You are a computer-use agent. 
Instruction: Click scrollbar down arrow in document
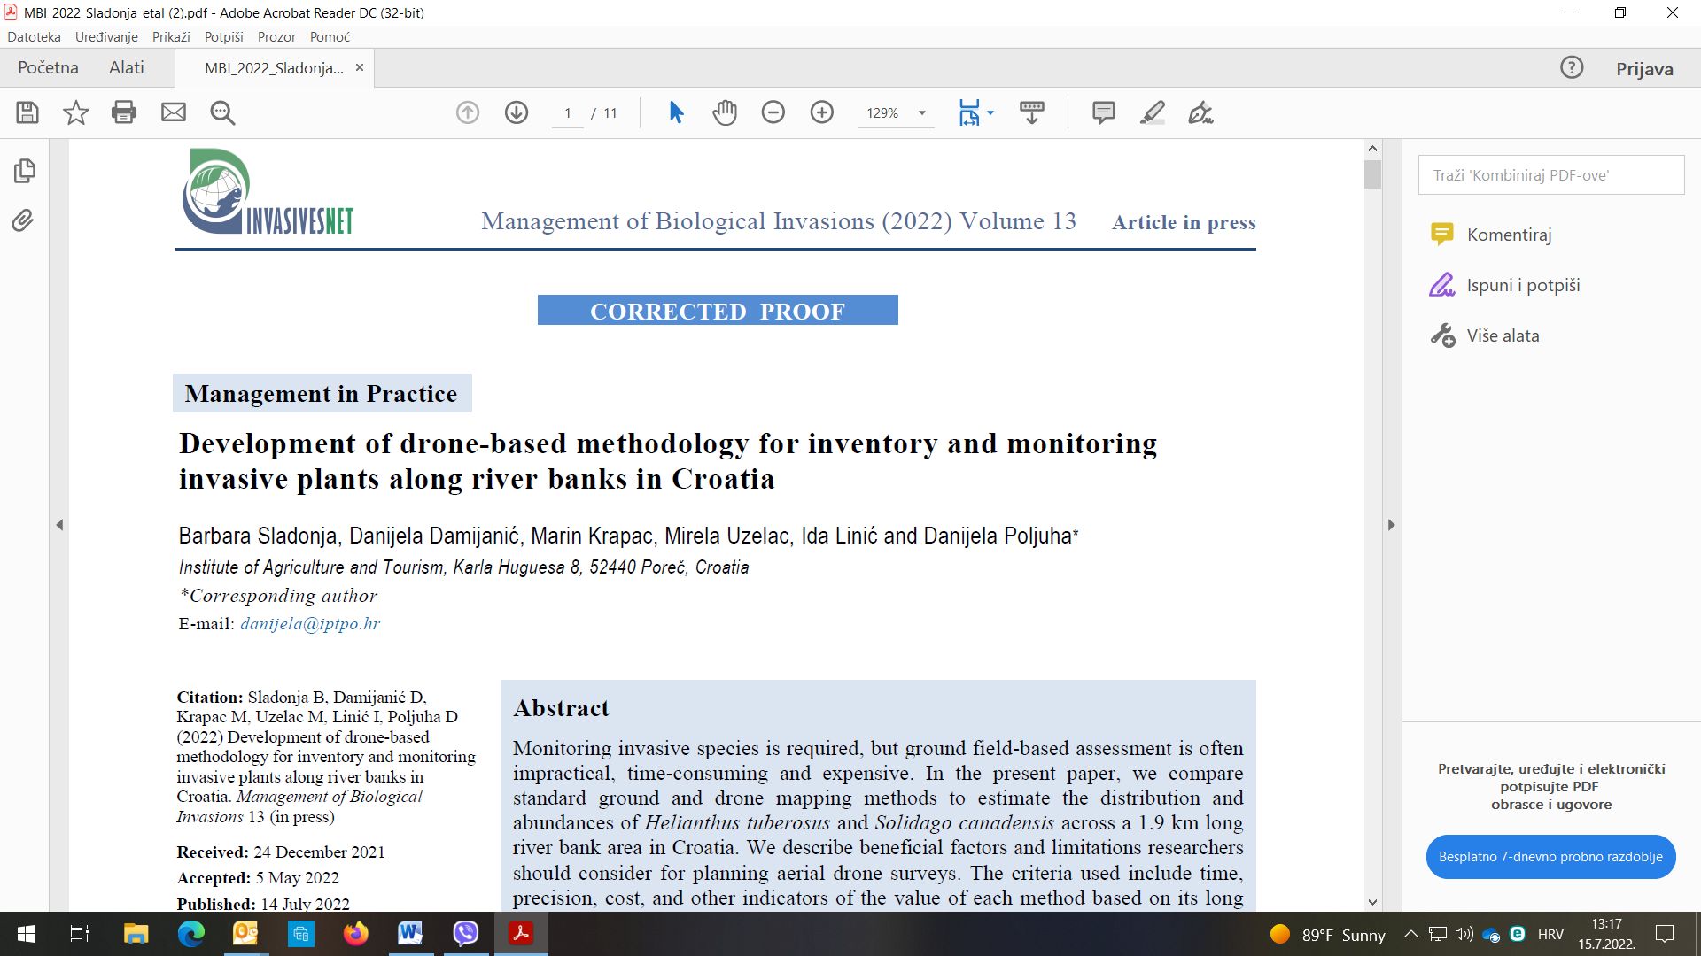1372,902
